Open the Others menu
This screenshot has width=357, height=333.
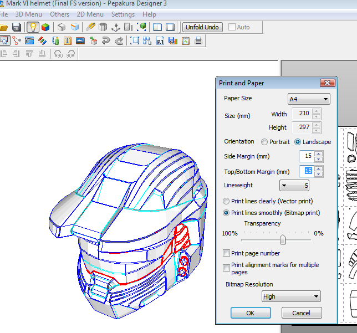coord(59,14)
